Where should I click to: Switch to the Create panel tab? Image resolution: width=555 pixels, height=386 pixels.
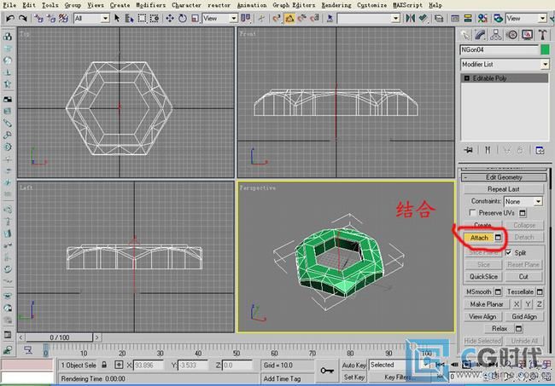coord(466,35)
